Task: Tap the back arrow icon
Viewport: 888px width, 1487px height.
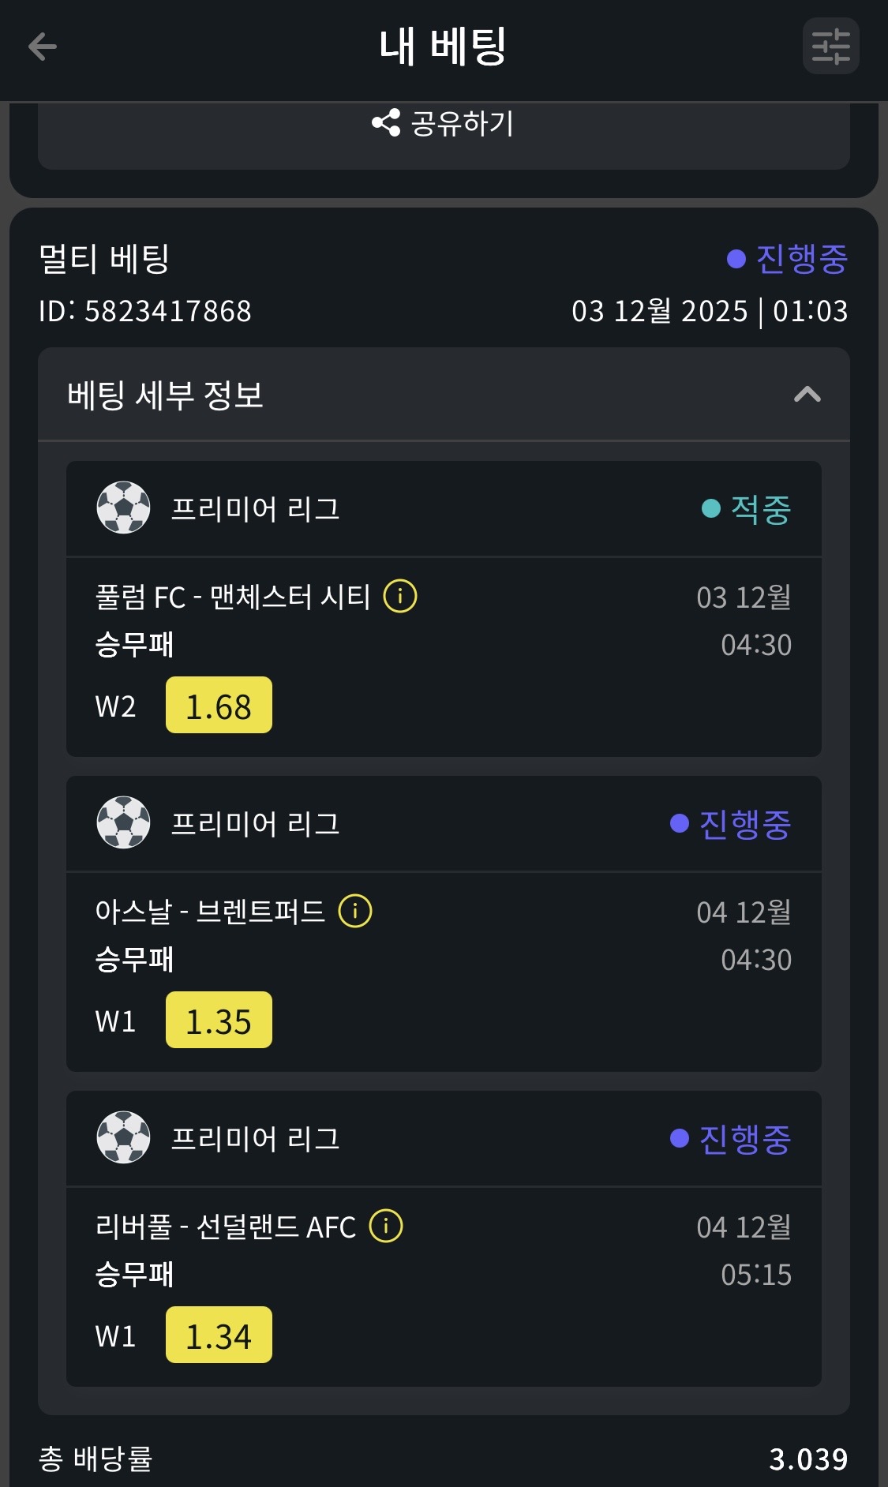Action: click(43, 47)
